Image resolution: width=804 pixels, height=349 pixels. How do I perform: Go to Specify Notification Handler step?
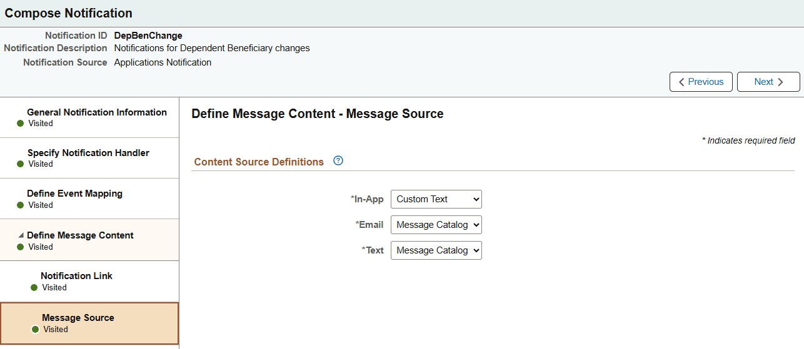tap(88, 153)
